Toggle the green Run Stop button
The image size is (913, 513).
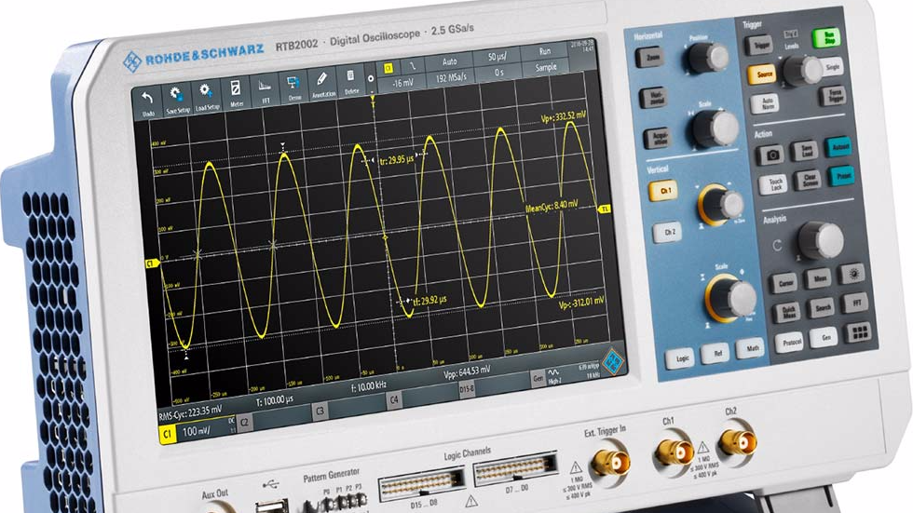click(827, 38)
